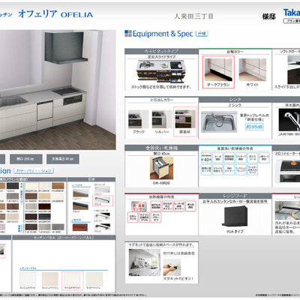Open the 2口IHヒーター cooktop image
The image size is (300, 300).
(x=287, y=171)
